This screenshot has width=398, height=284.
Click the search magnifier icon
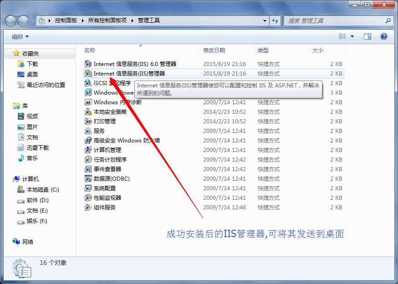[388, 20]
